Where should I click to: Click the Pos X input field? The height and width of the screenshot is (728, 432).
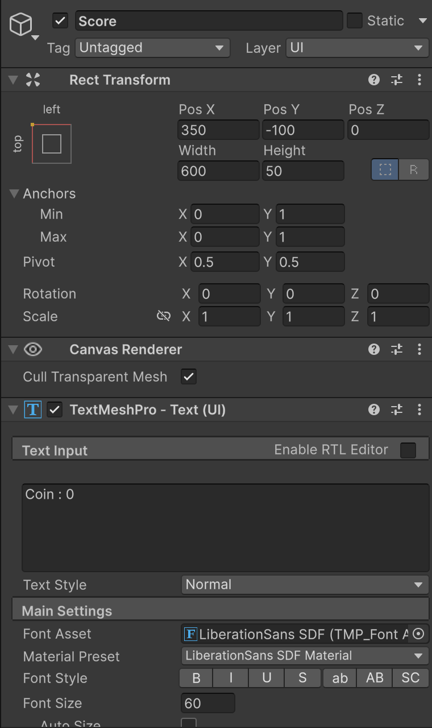218,130
